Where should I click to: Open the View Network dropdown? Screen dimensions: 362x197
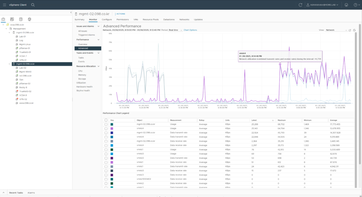[x=336, y=30]
